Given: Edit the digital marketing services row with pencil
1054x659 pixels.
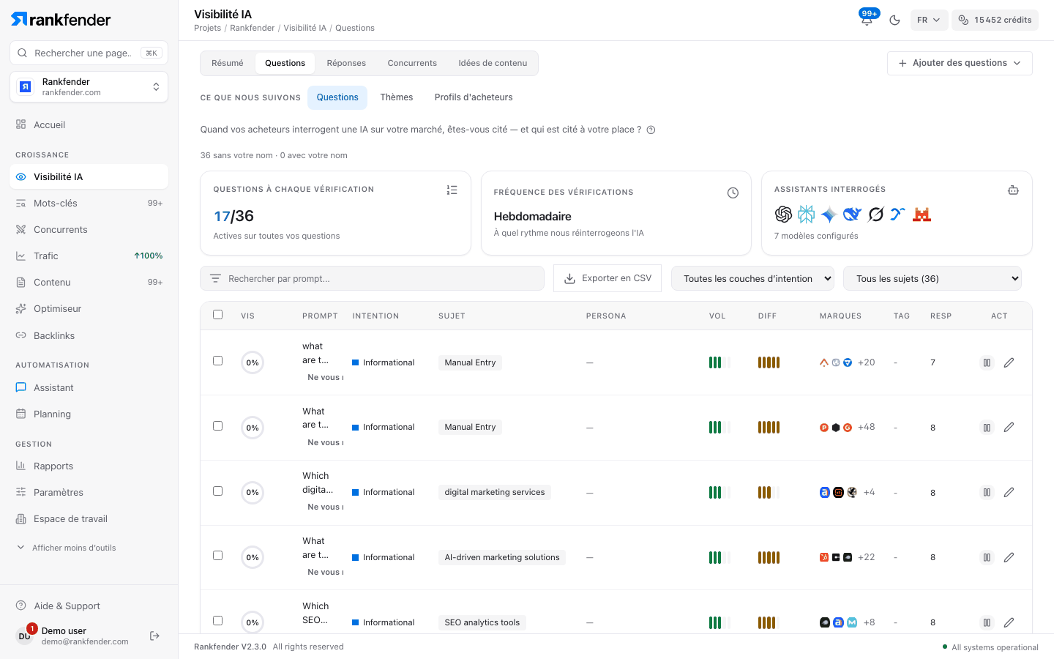Looking at the screenshot, I should (1009, 492).
